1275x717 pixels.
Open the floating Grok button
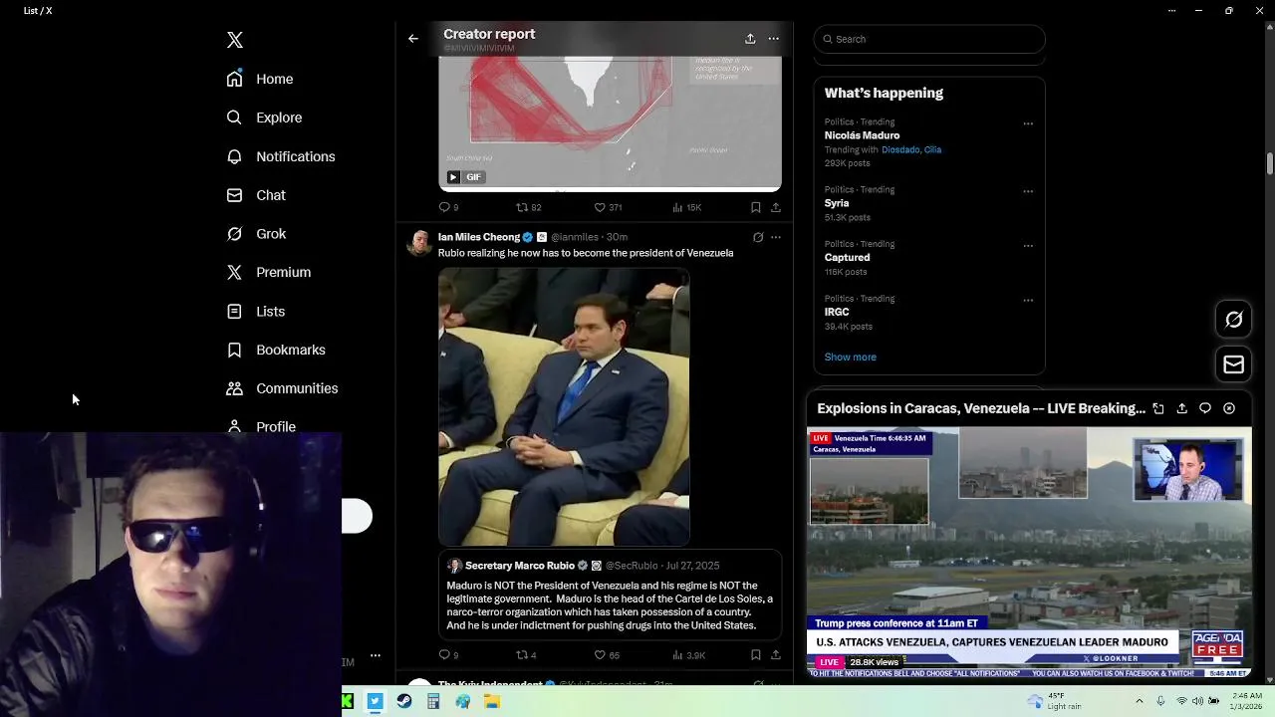point(1234,320)
